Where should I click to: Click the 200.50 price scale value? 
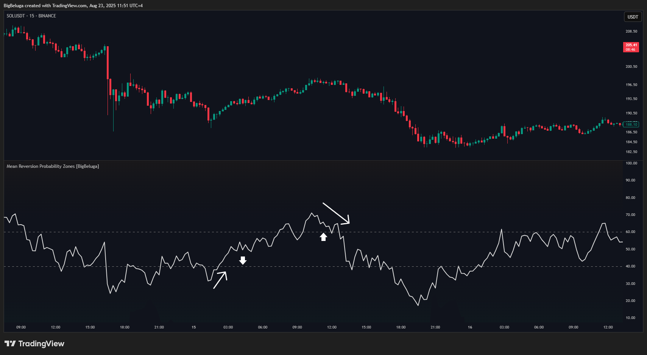(x=631, y=67)
